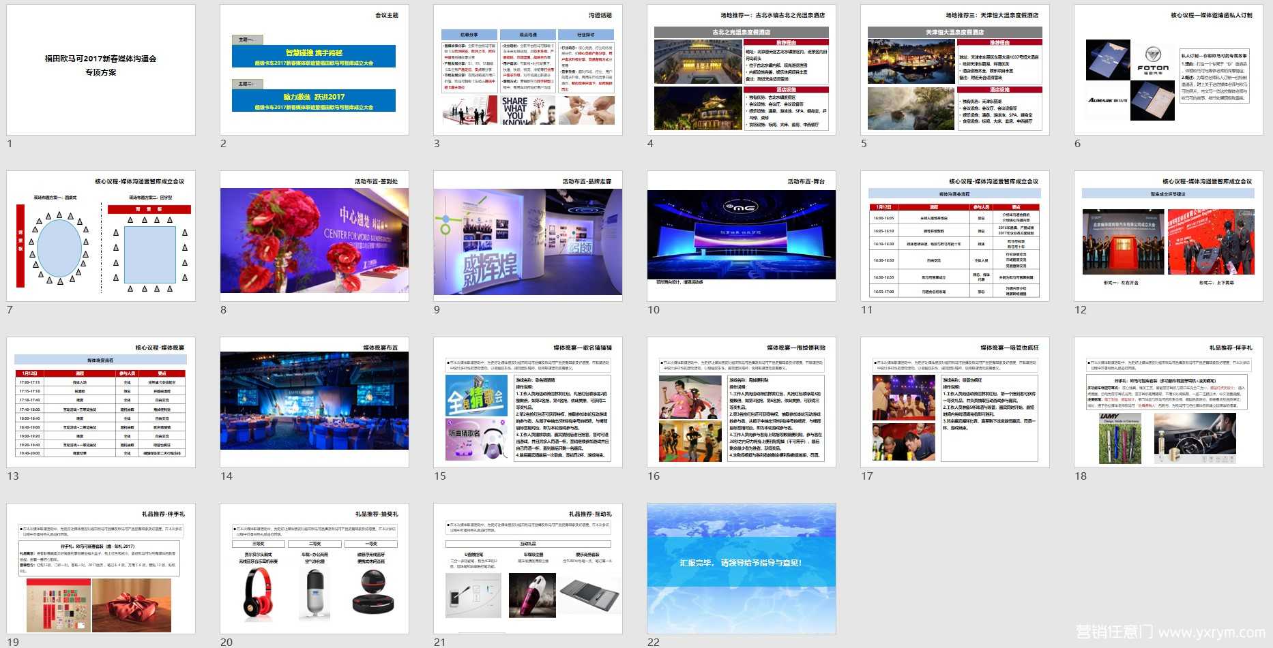
Task: Open slide 10 with the blue stage design
Action: 742,236
